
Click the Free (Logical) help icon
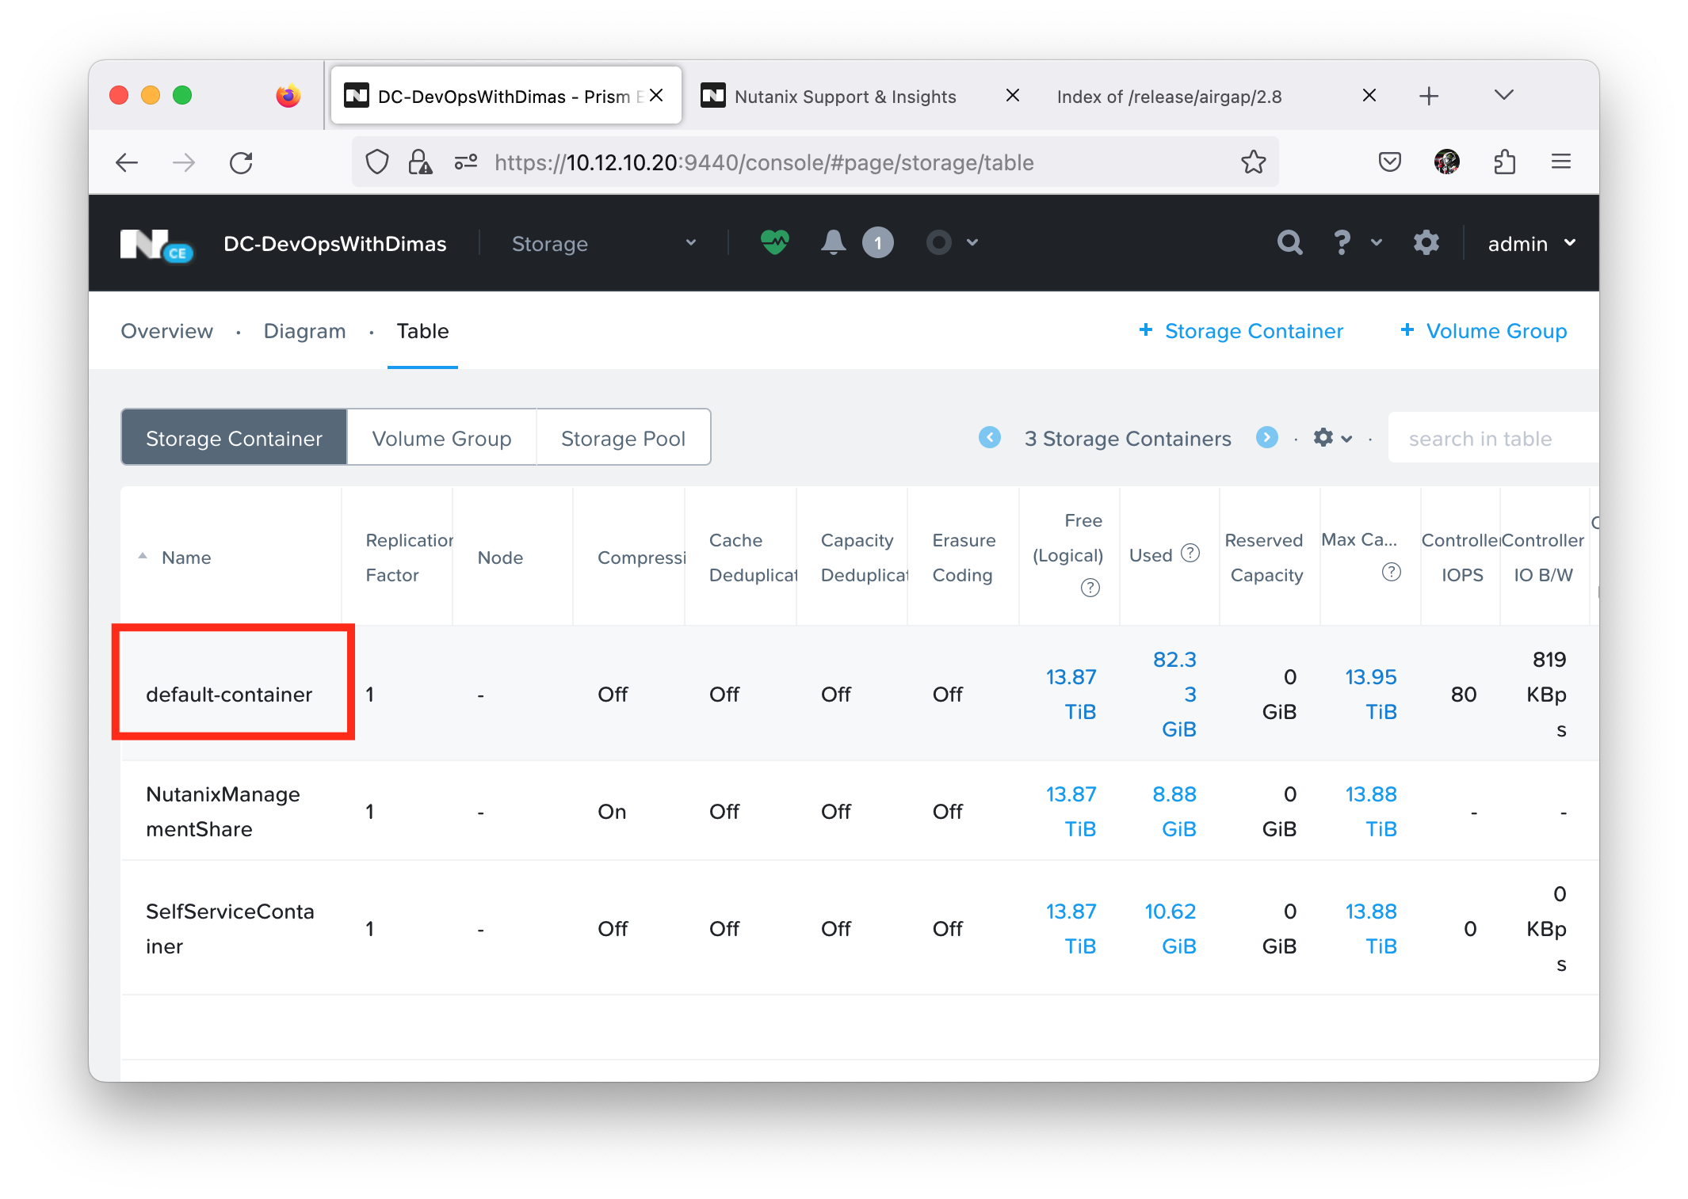click(x=1090, y=588)
